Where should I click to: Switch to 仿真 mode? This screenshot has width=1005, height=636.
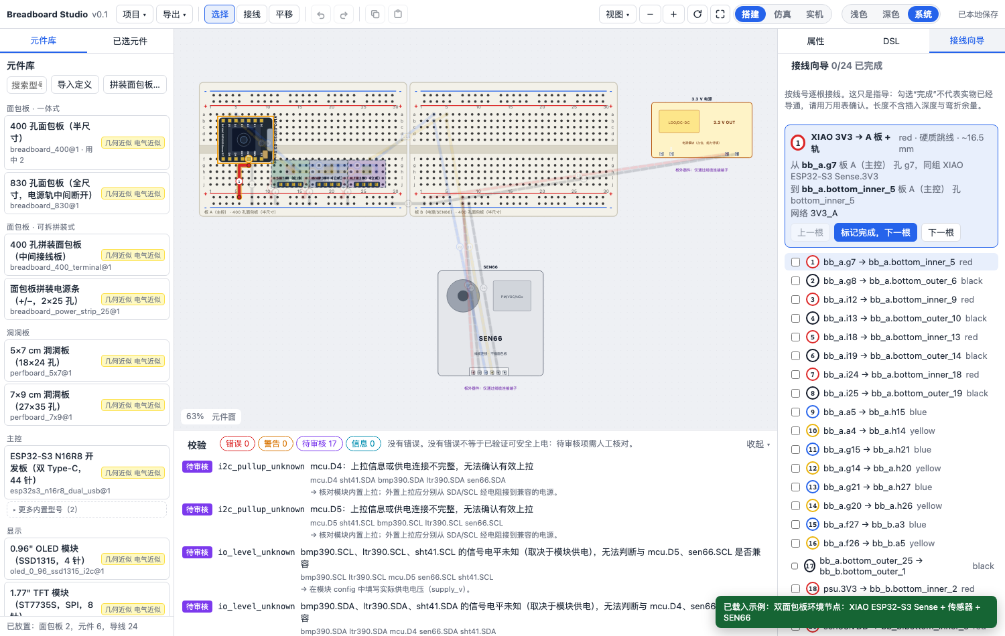(x=783, y=14)
